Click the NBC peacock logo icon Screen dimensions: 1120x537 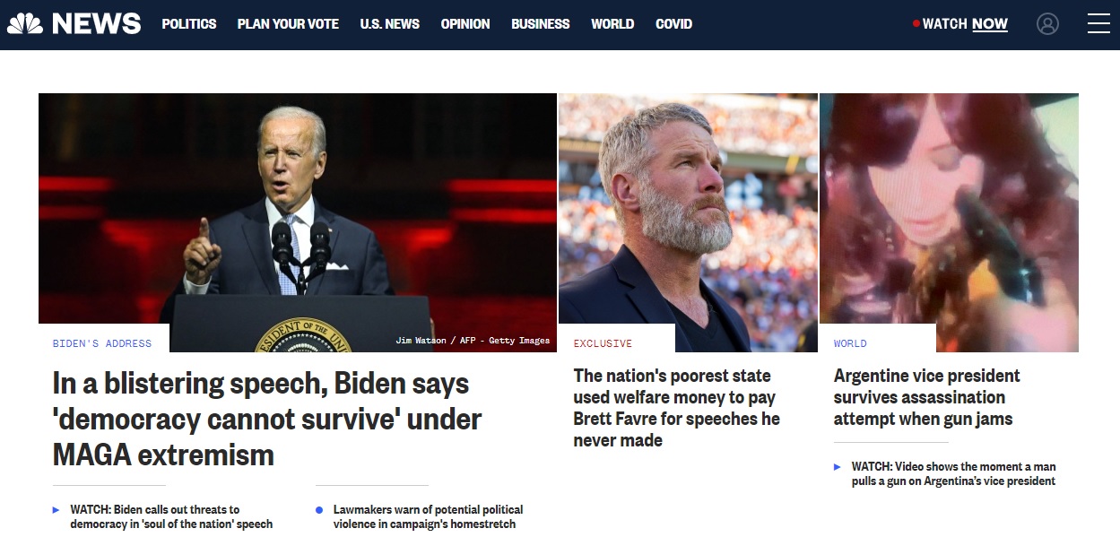(25, 24)
